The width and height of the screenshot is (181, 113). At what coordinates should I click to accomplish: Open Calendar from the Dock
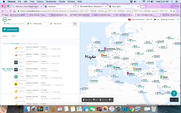[x=60, y=109]
